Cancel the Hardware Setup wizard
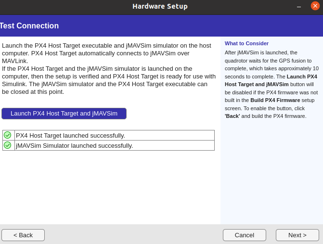Viewport: 323px width, 244px height. pyautogui.click(x=245, y=235)
